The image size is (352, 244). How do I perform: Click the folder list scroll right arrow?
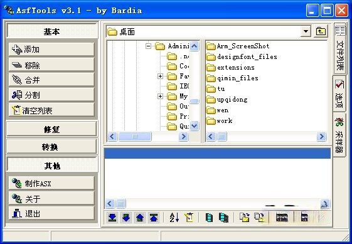pos(321,136)
